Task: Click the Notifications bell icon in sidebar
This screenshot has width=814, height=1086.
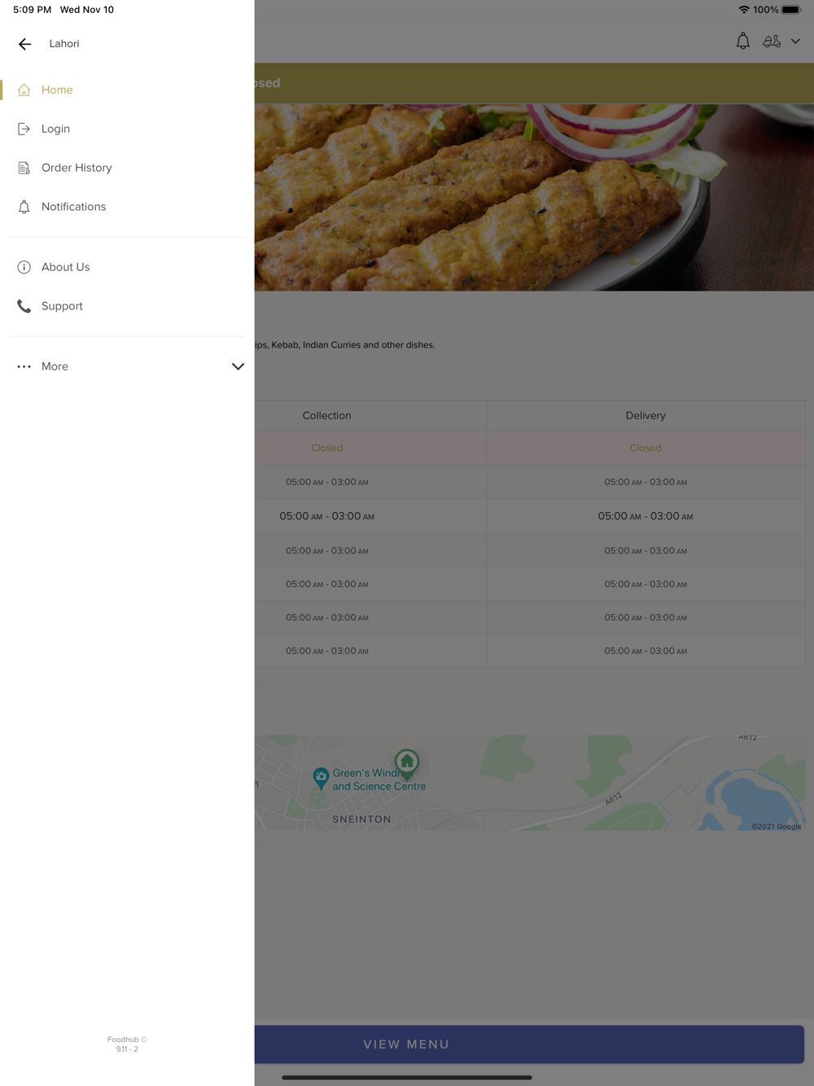Action: (x=24, y=207)
